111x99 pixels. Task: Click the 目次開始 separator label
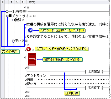(94, 71)
